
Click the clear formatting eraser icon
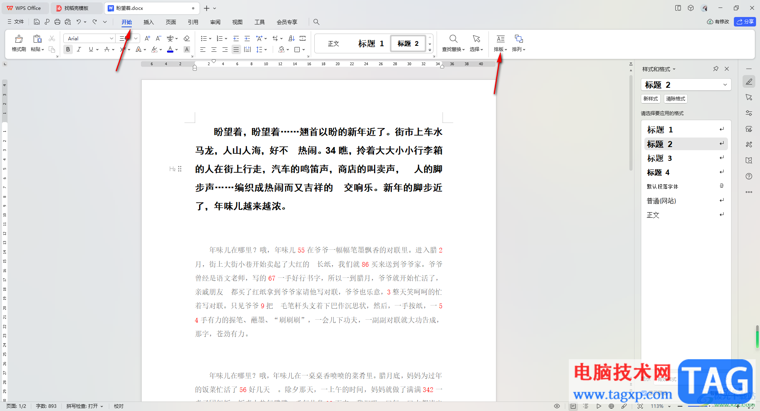pyautogui.click(x=187, y=38)
